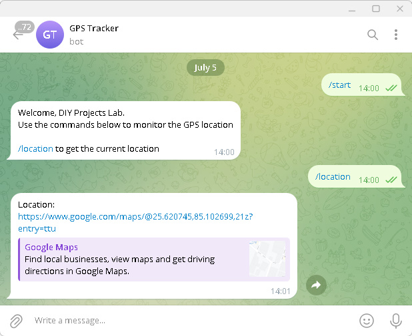Viewport: 412px width, 336px height.
Task: Open the three-dot chat options menu
Action: click(x=396, y=35)
